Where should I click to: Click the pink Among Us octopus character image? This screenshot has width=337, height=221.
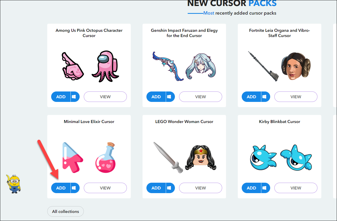coord(105,66)
